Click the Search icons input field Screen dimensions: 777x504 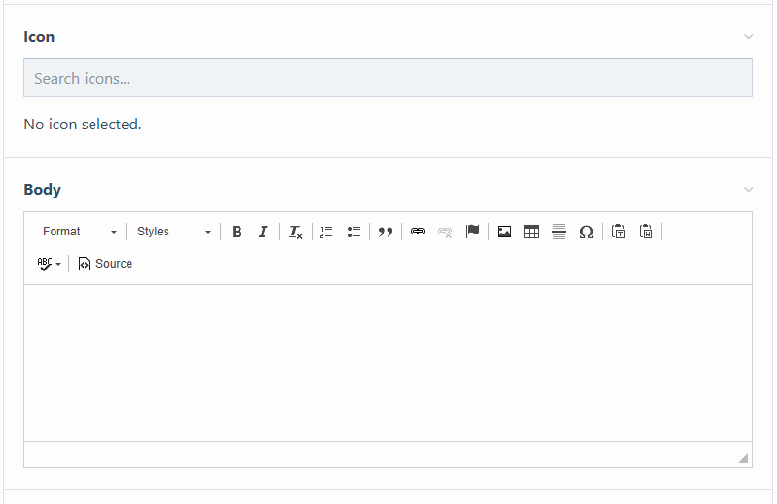point(388,78)
